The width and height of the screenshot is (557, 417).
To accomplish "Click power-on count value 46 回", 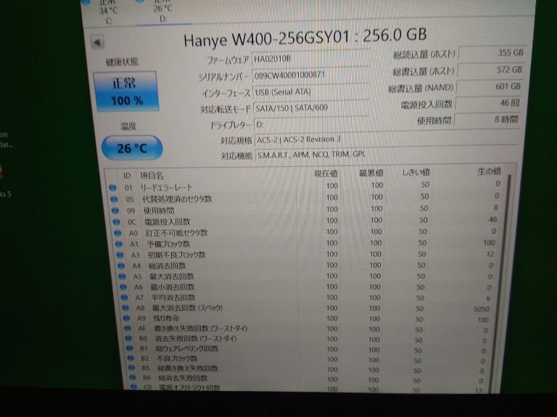I will click(x=488, y=104).
